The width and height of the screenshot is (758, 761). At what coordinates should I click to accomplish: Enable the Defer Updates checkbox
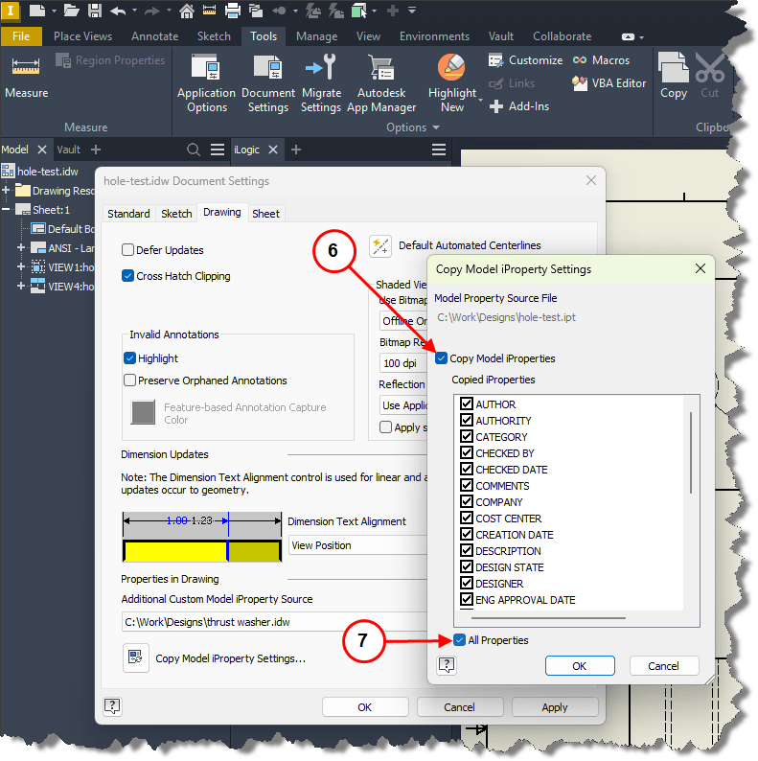pyautogui.click(x=127, y=250)
